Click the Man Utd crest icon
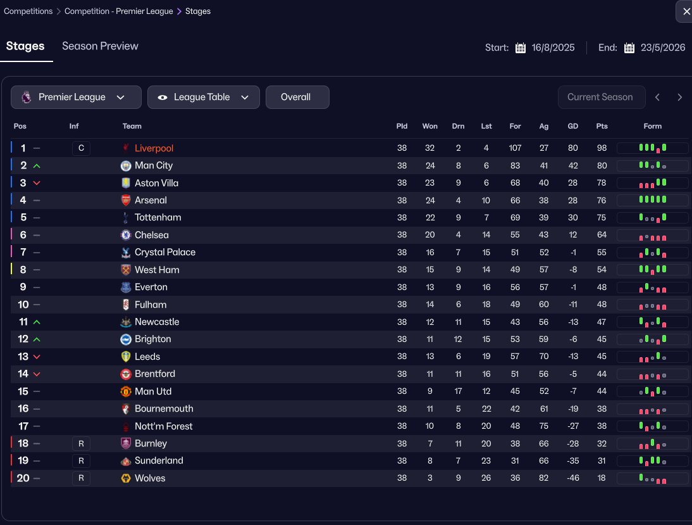This screenshot has height=525, width=692. coord(126,391)
